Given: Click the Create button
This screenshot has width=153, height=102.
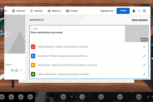Looking at the screenshot, I should [123, 11].
